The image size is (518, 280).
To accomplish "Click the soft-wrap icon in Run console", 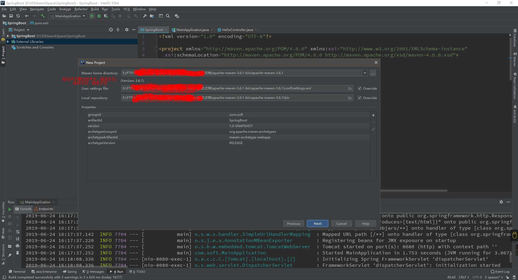I will [x=18, y=232].
